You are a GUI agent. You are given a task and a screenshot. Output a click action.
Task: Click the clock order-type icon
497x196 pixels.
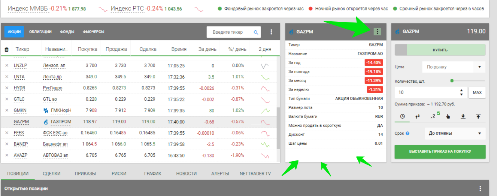(403, 116)
